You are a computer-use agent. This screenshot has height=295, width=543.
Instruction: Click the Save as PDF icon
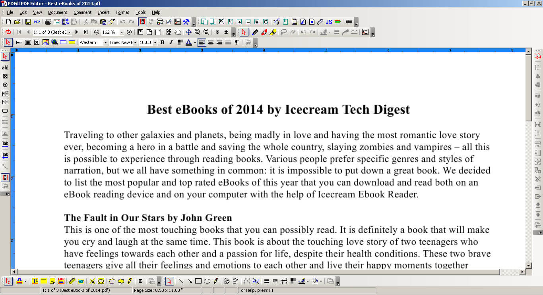[37, 22]
